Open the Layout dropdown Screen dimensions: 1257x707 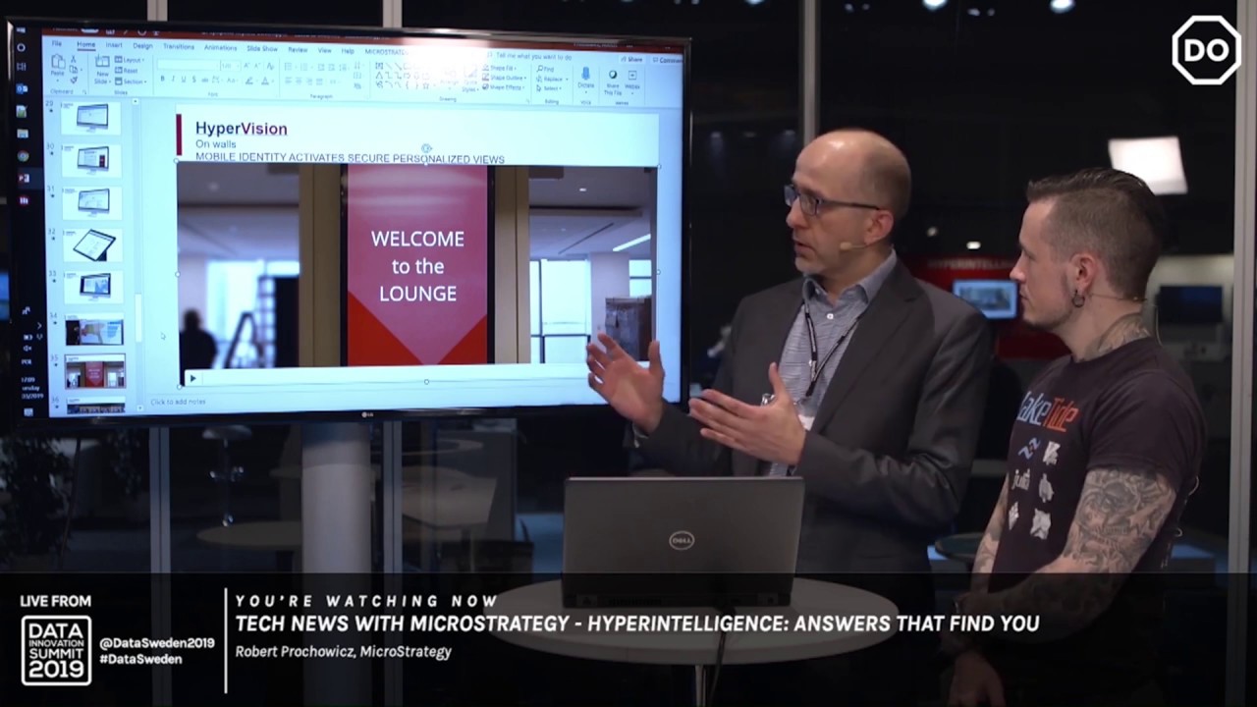click(x=130, y=60)
